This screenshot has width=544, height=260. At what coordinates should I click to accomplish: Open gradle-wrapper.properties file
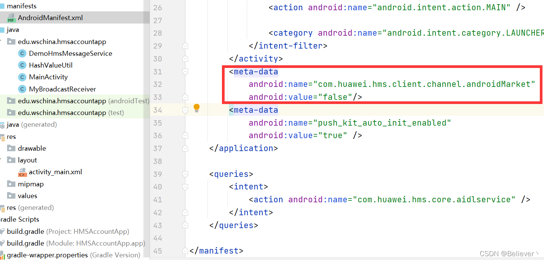[x=73, y=255]
